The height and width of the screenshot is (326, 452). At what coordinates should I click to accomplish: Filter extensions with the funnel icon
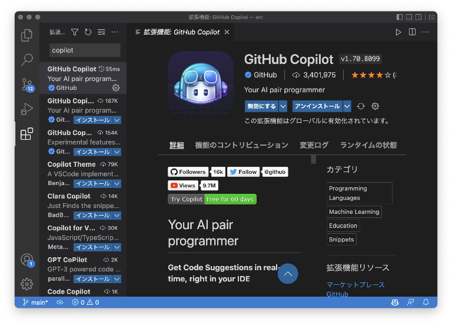click(x=75, y=32)
